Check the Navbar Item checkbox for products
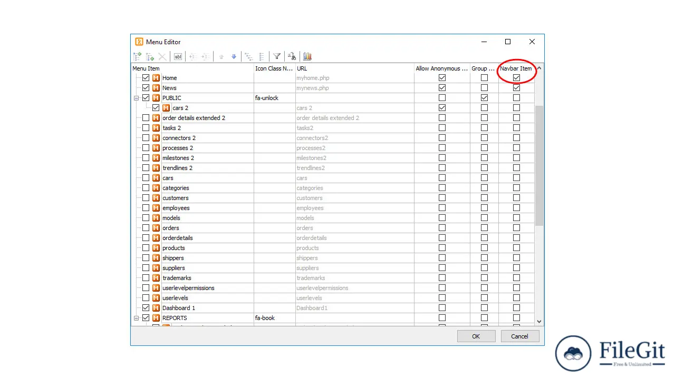The height and width of the screenshot is (379, 675). coord(516,248)
